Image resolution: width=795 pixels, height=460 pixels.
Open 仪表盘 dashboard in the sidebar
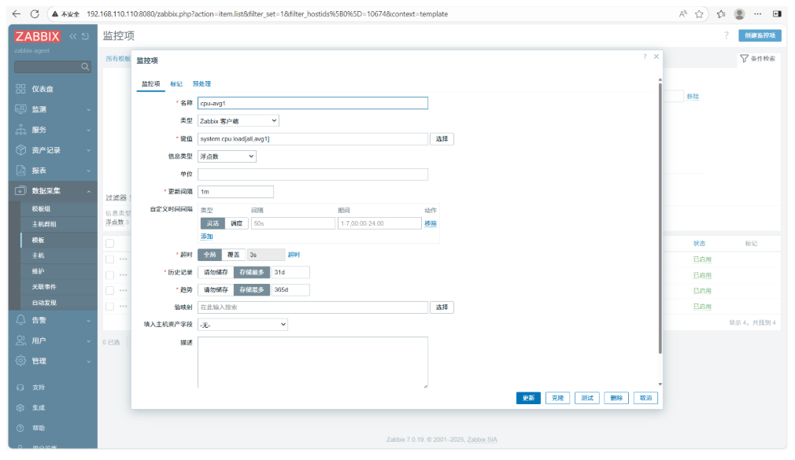coord(42,89)
